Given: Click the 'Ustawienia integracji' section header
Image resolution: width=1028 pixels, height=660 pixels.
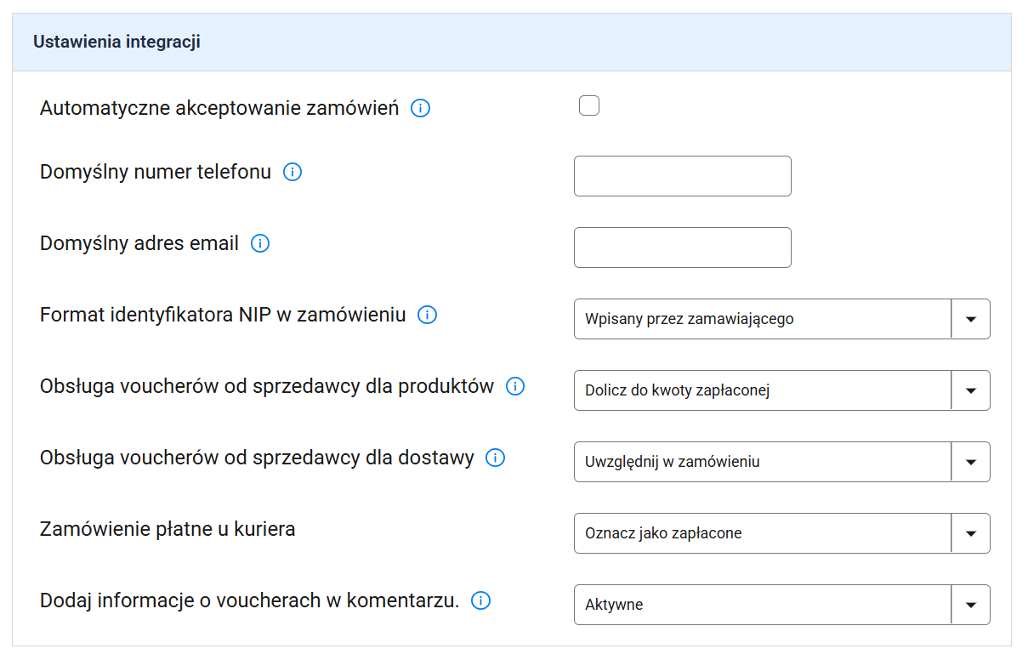Looking at the screenshot, I should [x=116, y=42].
